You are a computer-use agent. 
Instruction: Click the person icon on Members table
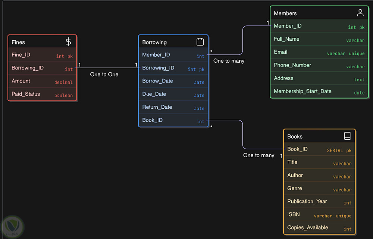[360, 13]
